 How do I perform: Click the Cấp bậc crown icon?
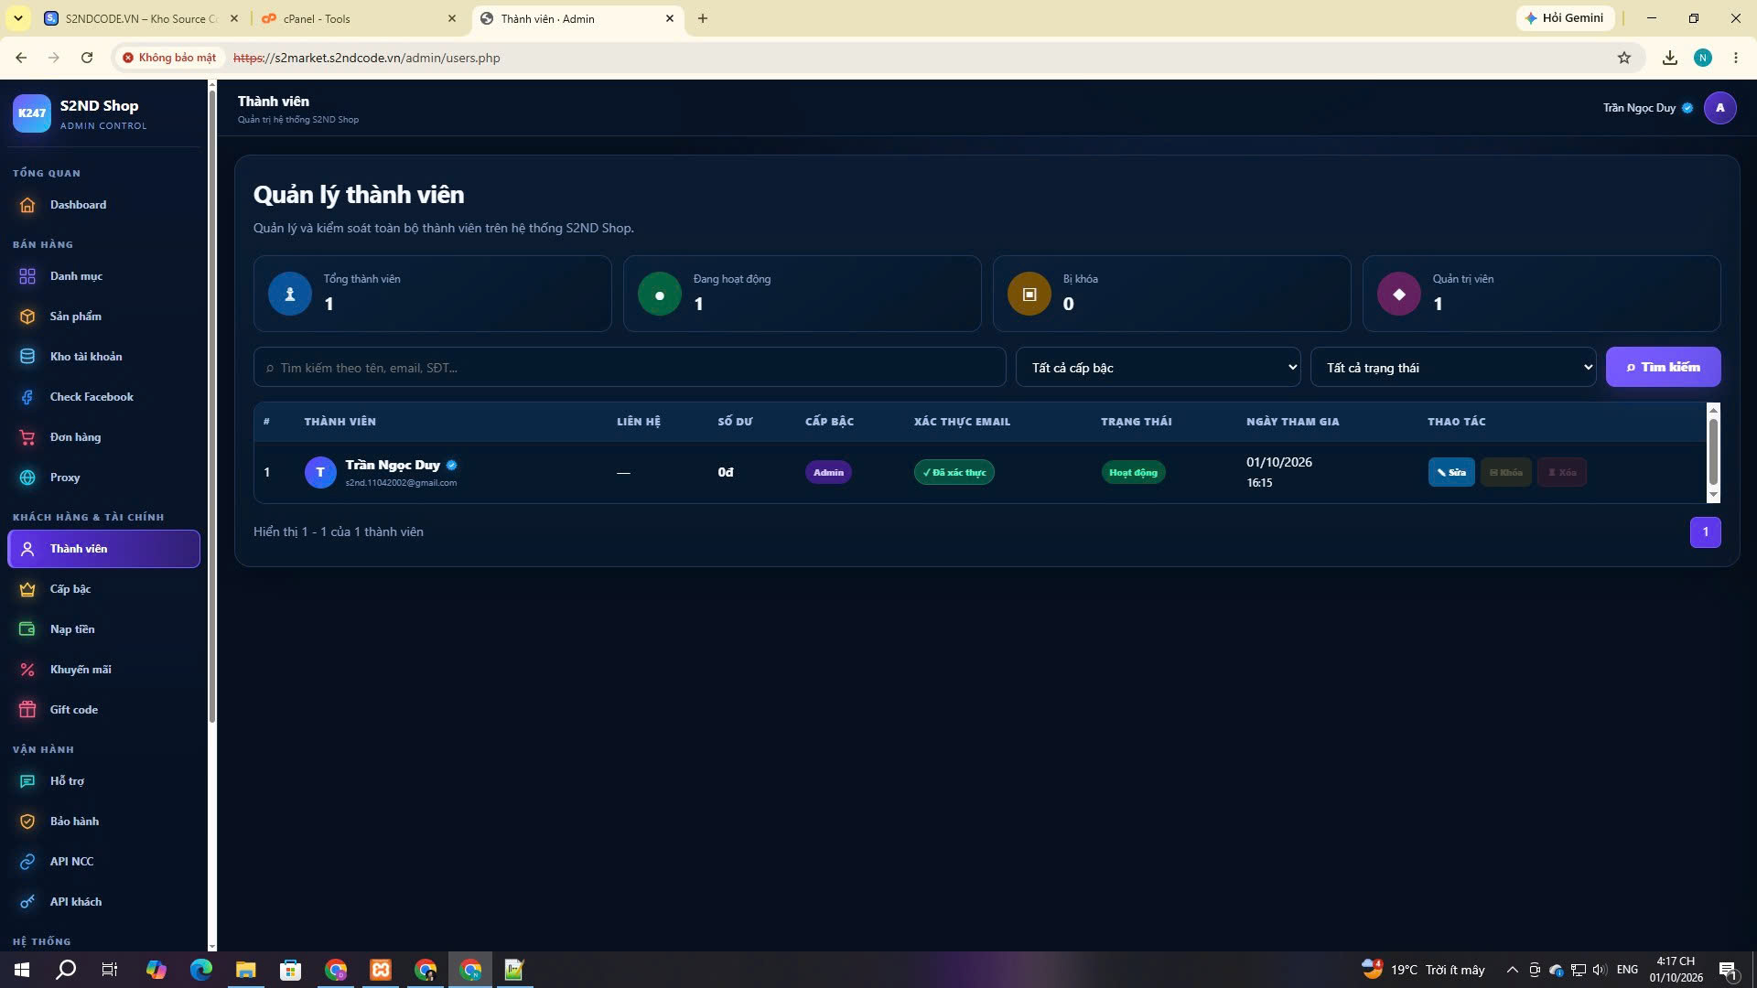click(x=27, y=589)
